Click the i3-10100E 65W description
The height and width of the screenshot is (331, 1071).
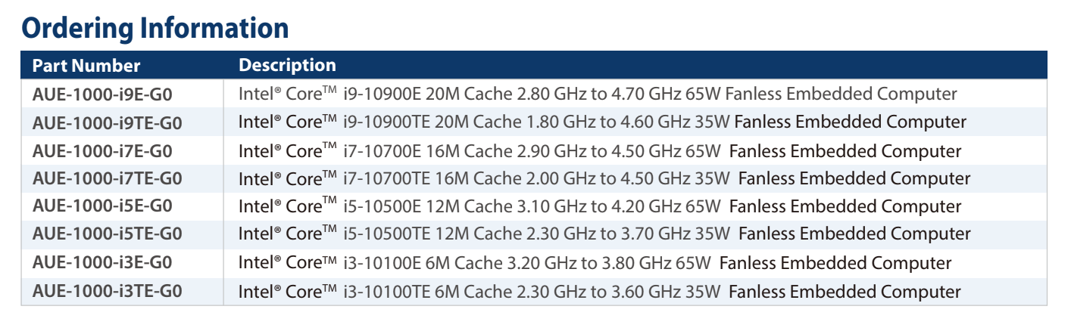(x=595, y=263)
